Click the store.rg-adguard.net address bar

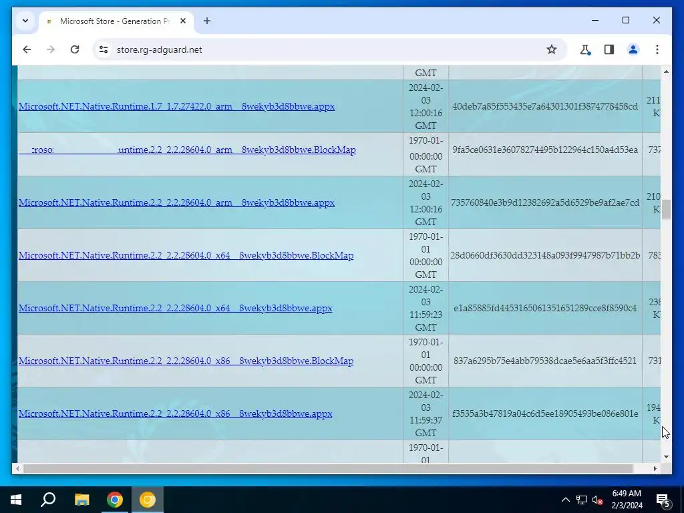330,49
